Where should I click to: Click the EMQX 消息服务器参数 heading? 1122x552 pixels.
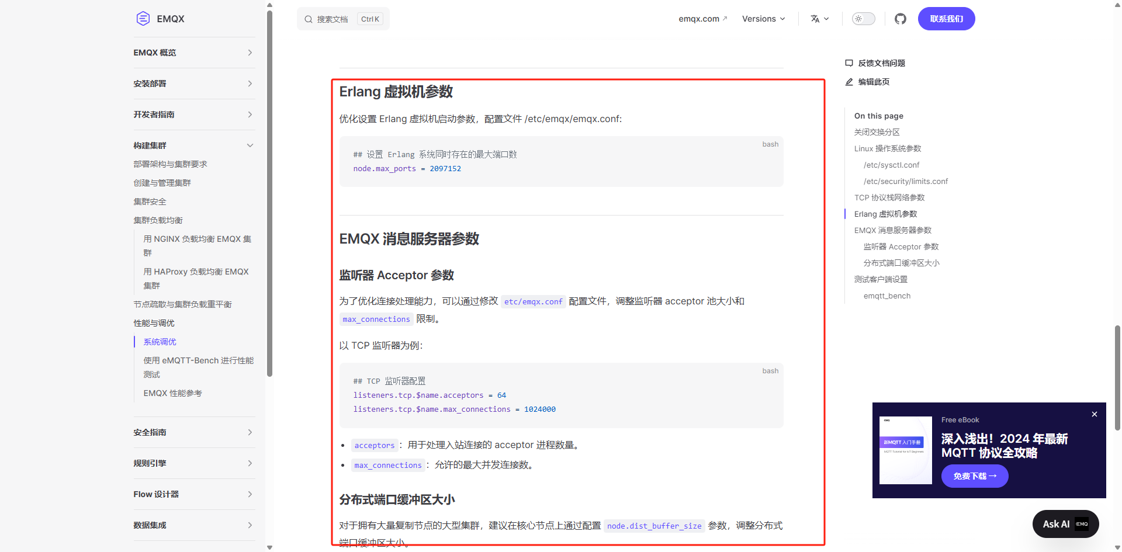point(409,239)
